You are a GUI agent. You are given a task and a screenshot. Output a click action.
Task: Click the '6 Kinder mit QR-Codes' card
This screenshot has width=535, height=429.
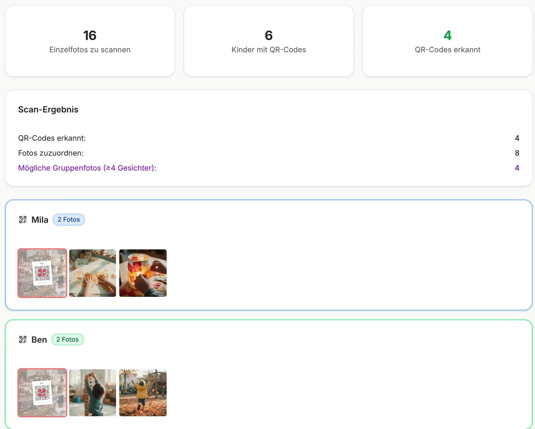coord(269,41)
